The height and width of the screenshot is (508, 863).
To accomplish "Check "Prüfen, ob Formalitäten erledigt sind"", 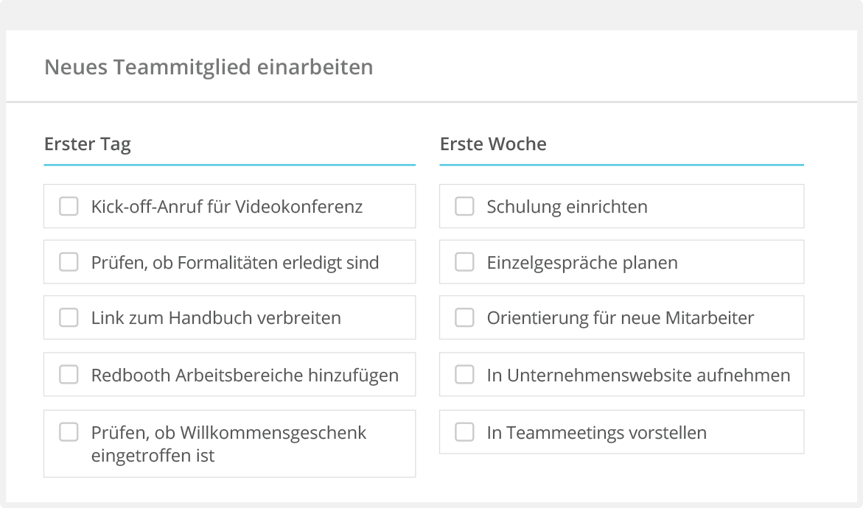I will 69,262.
